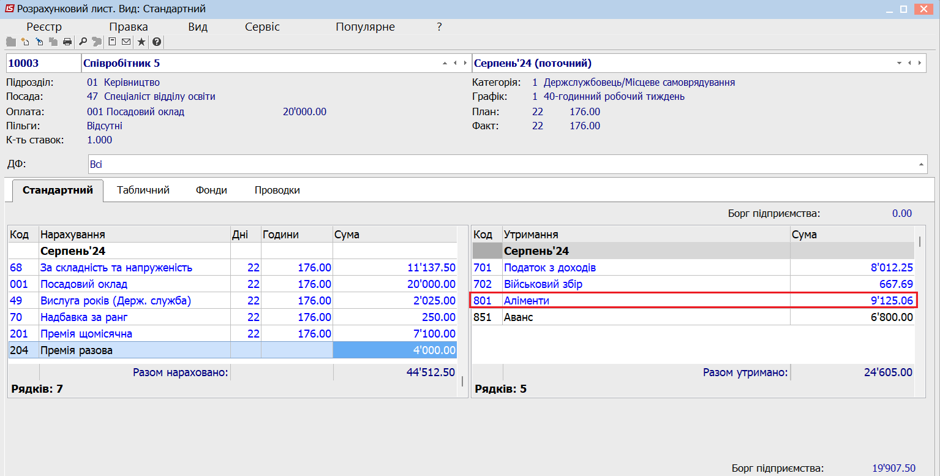Click the edit record pencil icon

39,42
